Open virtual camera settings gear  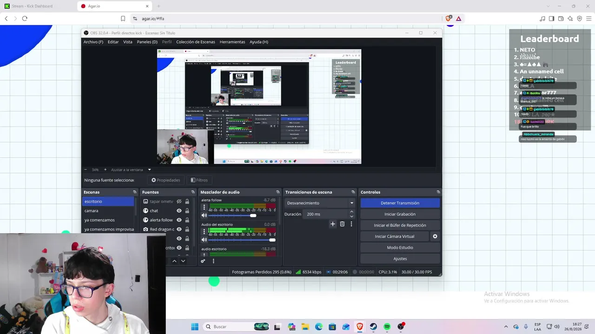coord(435,236)
